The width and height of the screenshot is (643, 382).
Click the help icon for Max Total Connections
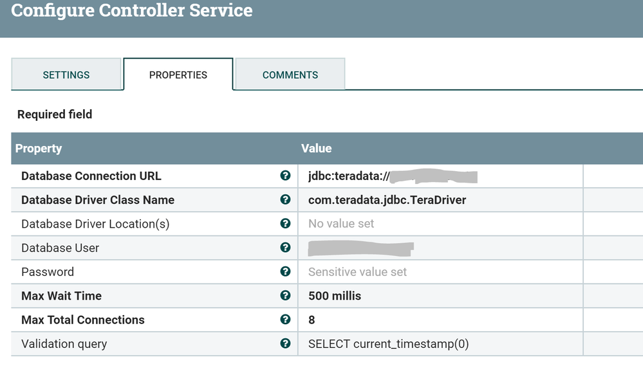click(285, 320)
